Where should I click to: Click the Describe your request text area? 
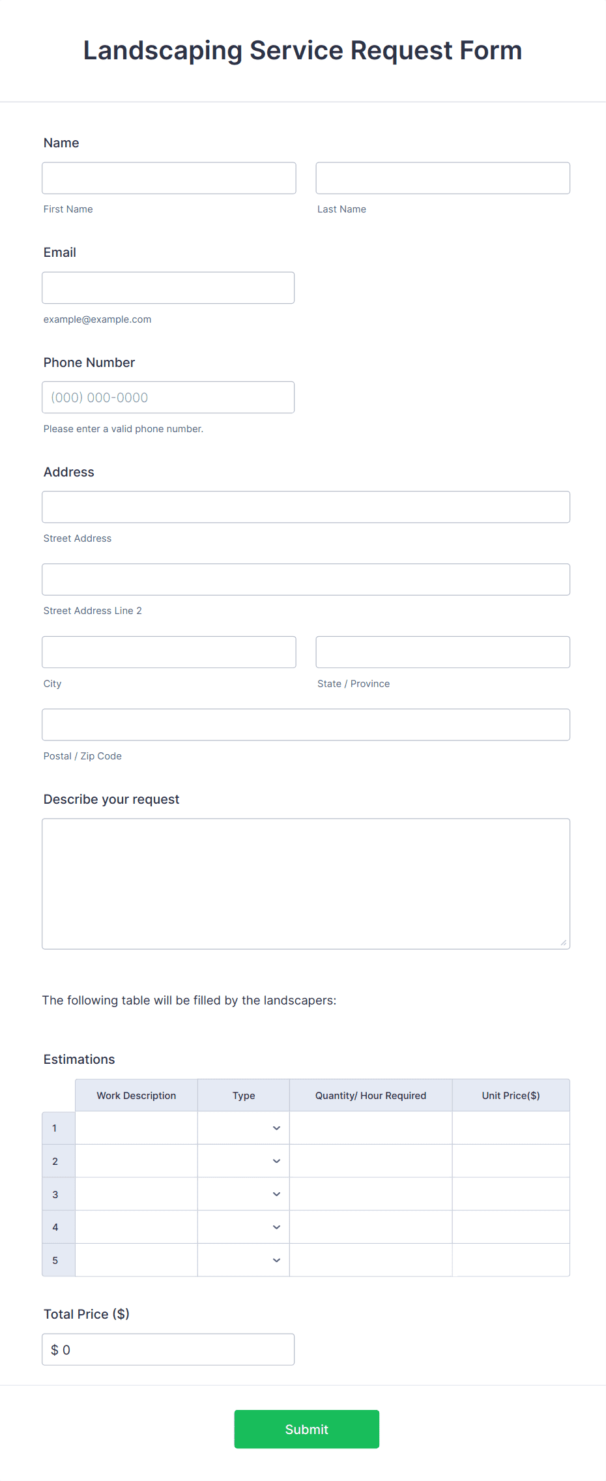[x=306, y=883]
